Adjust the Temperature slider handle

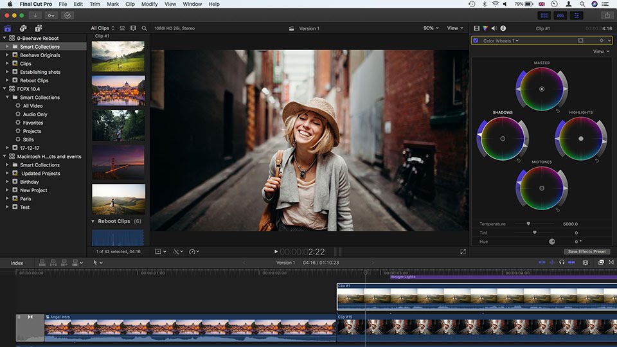click(x=528, y=224)
